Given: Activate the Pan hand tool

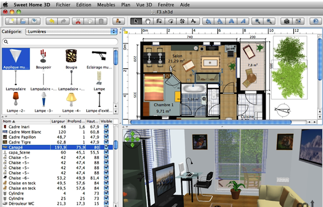Looking at the screenshot, I should pyautogui.click(x=148, y=21).
